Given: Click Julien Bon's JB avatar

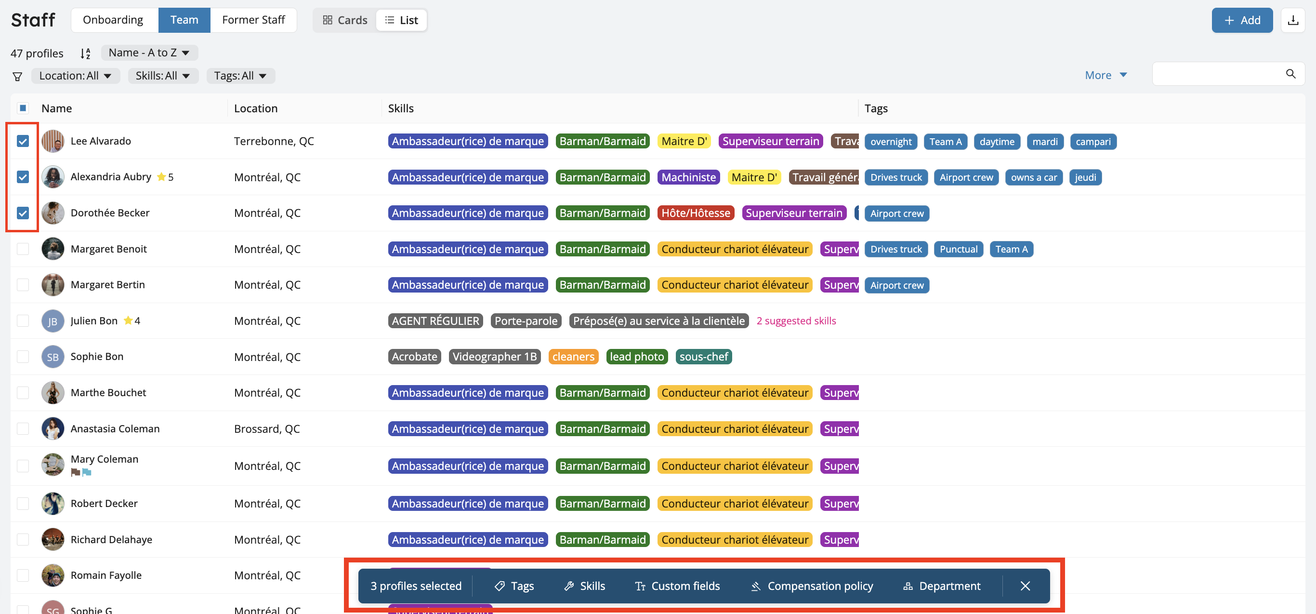Looking at the screenshot, I should [x=53, y=321].
